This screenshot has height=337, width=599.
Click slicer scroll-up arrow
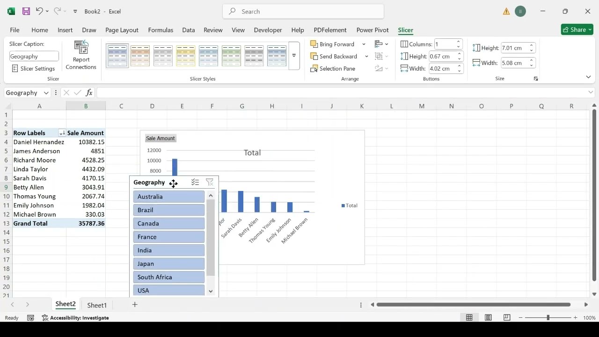point(211,196)
